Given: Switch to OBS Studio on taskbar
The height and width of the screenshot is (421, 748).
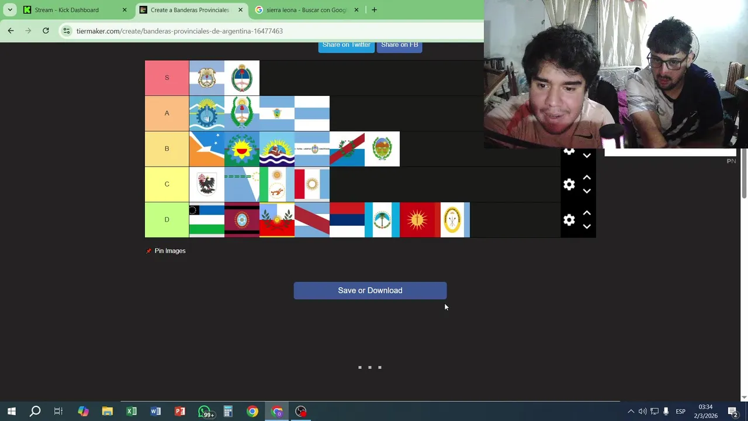Looking at the screenshot, I should point(300,411).
